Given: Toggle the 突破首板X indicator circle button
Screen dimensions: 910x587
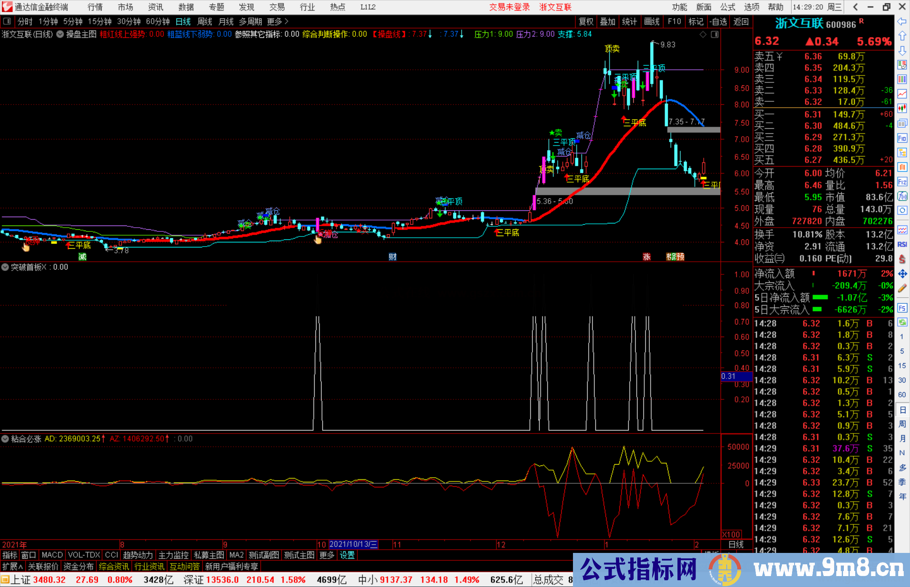Looking at the screenshot, I should coord(5,267).
